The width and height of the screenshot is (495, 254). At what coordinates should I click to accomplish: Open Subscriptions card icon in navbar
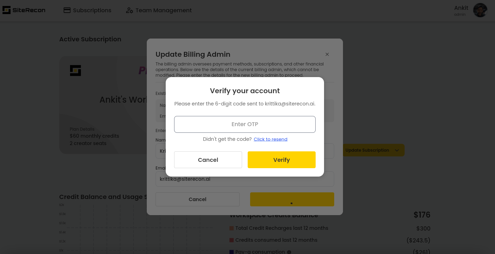pos(67,10)
